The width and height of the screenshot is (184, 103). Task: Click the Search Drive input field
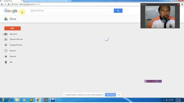pyautogui.click(x=71, y=11)
